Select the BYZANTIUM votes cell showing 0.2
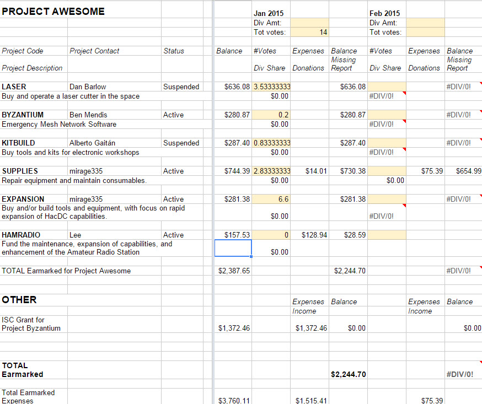 click(x=271, y=115)
